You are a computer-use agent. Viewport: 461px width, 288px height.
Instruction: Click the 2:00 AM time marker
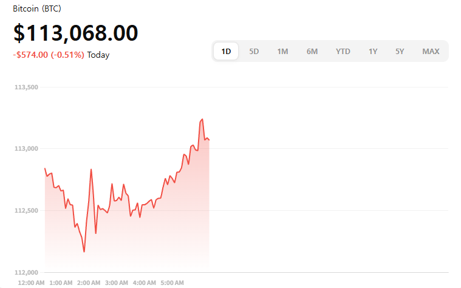click(89, 283)
